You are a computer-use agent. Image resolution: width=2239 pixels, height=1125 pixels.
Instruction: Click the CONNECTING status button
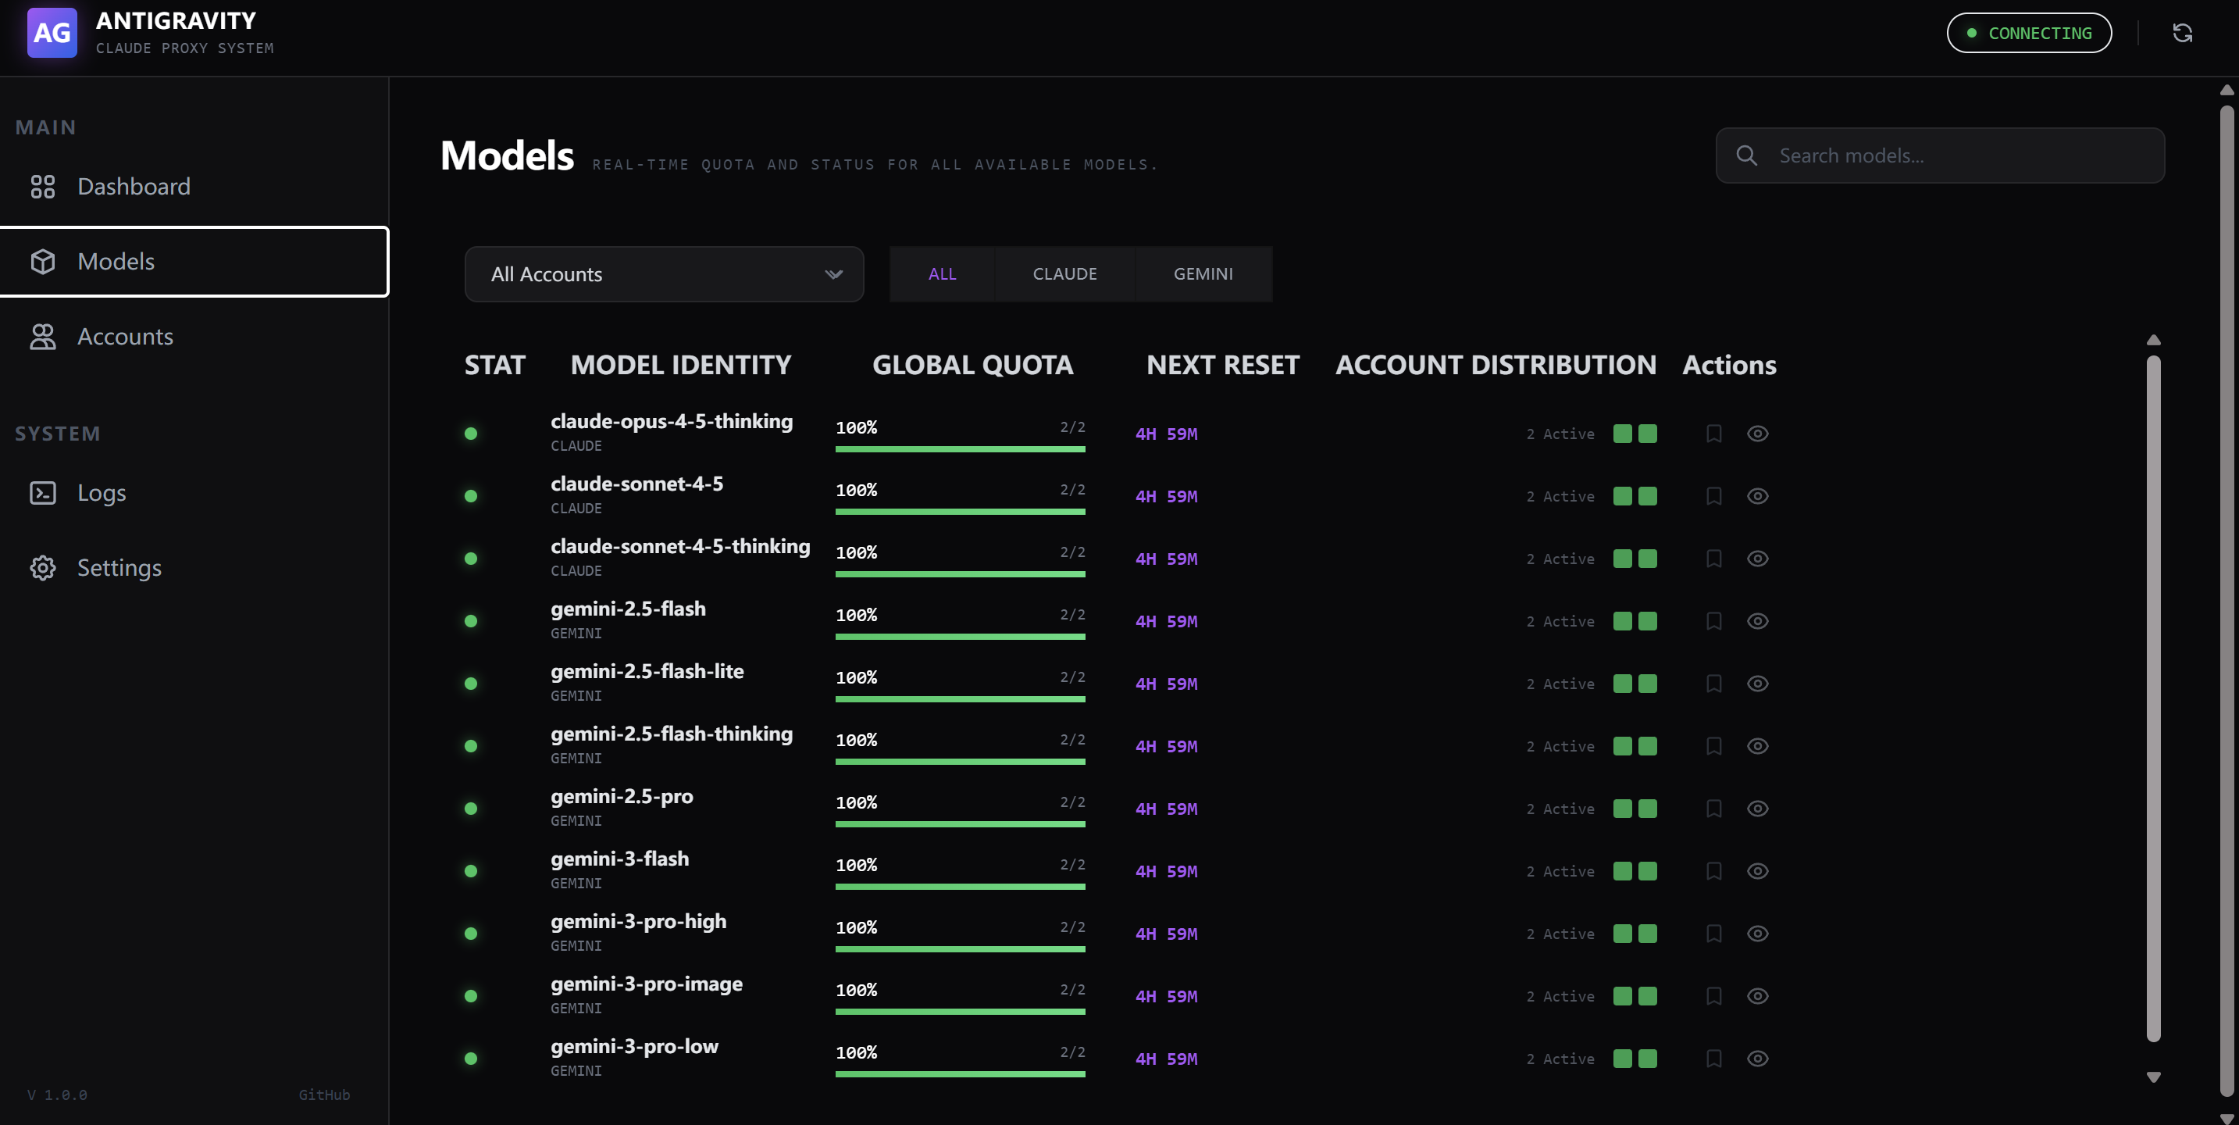coord(2028,33)
